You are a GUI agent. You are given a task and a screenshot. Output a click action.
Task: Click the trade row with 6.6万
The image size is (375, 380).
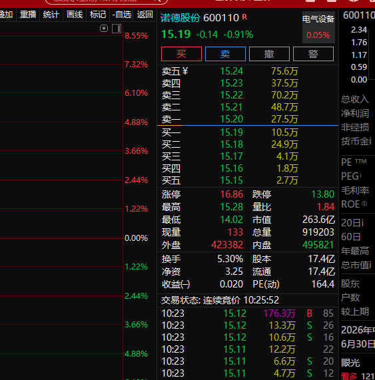coord(247,361)
